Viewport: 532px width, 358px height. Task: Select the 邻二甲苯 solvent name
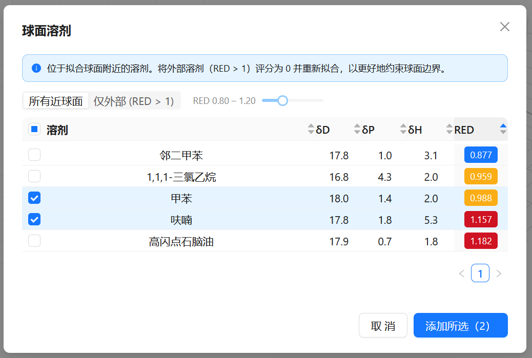pyautogui.click(x=181, y=155)
